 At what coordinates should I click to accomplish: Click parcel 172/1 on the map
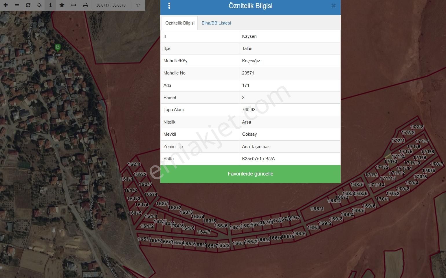[x=398, y=141]
